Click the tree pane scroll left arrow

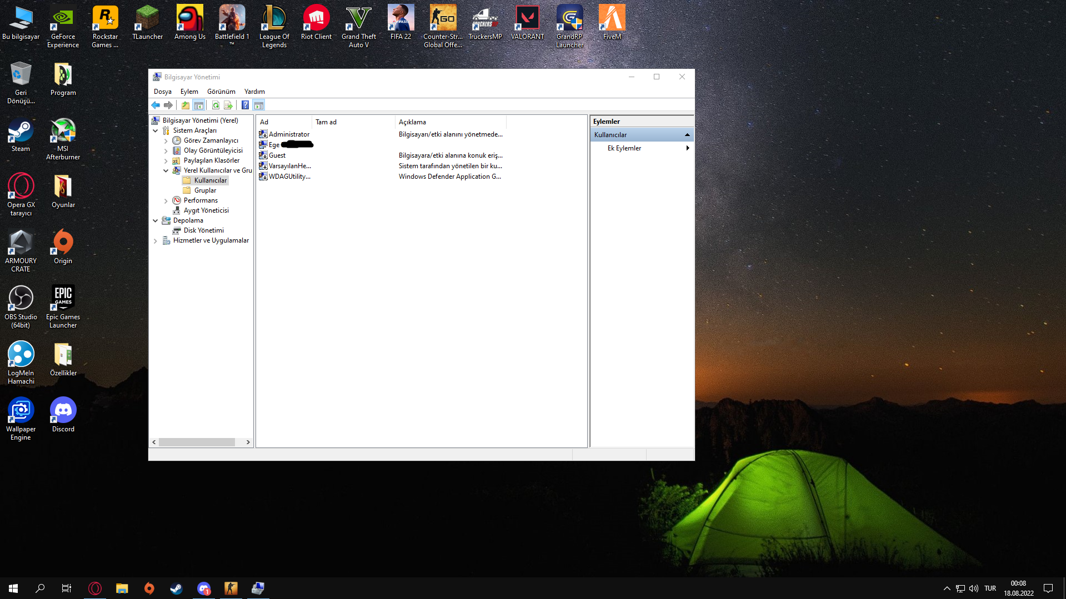(x=154, y=442)
